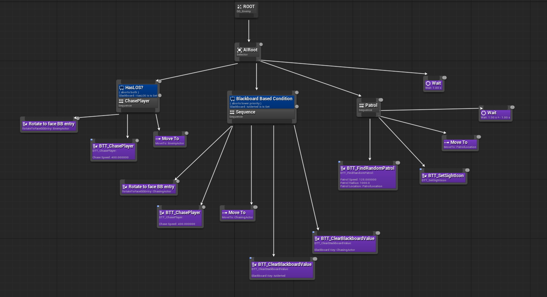Image resolution: width=547 pixels, height=297 pixels.
Task: Select the Move To PatrolLocation node
Action: coord(460,143)
